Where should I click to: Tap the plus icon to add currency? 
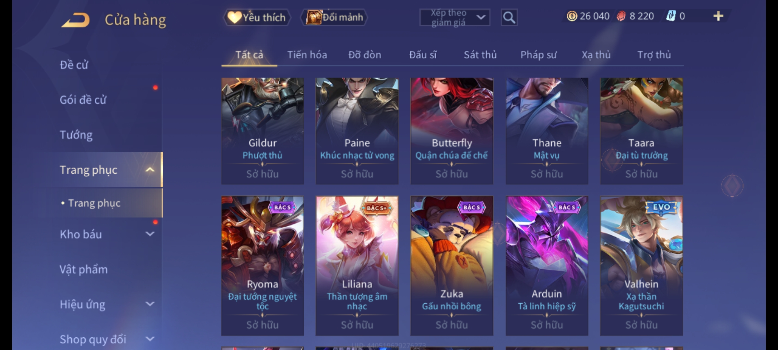click(718, 16)
